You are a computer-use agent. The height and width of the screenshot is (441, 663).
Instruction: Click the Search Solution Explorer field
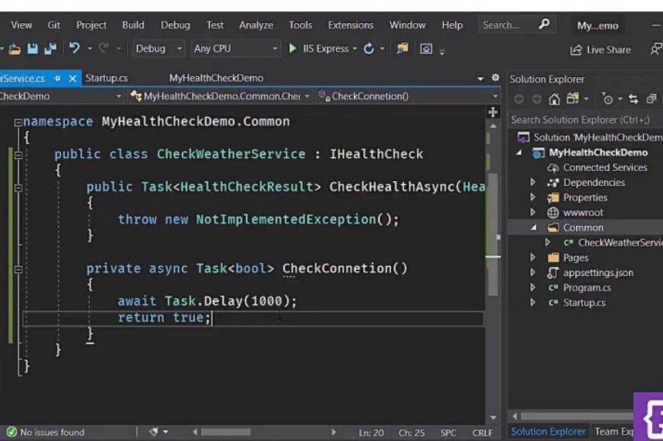pyautogui.click(x=582, y=120)
